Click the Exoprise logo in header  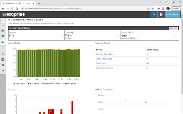[x=13, y=15]
